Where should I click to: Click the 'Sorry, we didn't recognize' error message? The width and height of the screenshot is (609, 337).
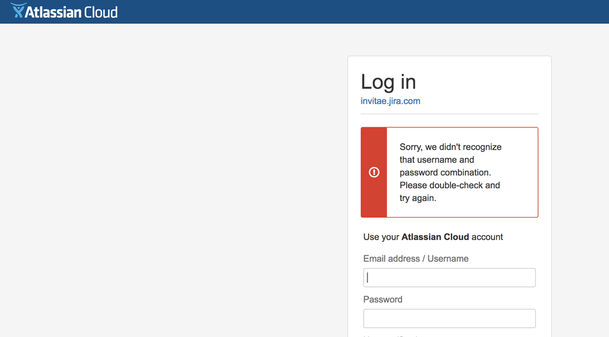point(450,172)
